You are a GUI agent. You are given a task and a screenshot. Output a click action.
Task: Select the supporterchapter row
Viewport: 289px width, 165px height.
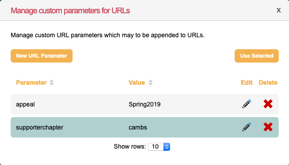coord(145,127)
